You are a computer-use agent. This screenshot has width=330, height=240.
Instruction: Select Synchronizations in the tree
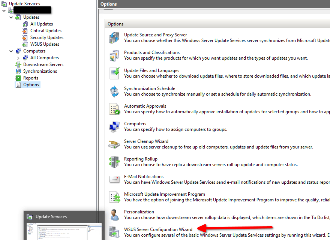[40, 71]
